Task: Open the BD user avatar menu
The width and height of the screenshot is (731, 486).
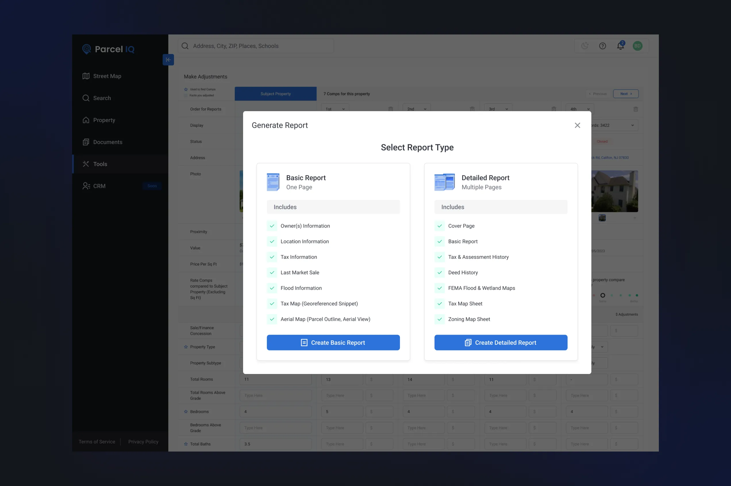Action: click(637, 46)
